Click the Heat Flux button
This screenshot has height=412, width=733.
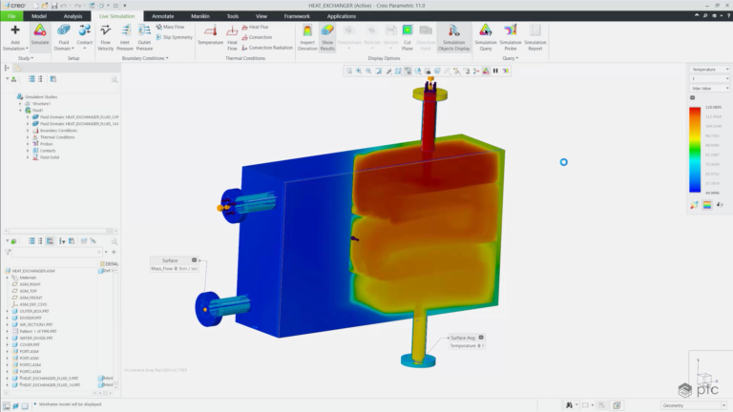coord(255,27)
